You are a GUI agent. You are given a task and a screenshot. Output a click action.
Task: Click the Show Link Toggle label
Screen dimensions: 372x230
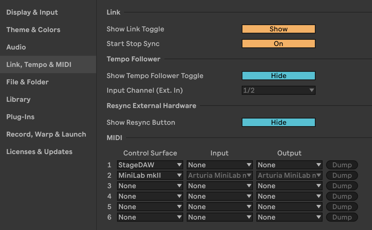pos(135,29)
